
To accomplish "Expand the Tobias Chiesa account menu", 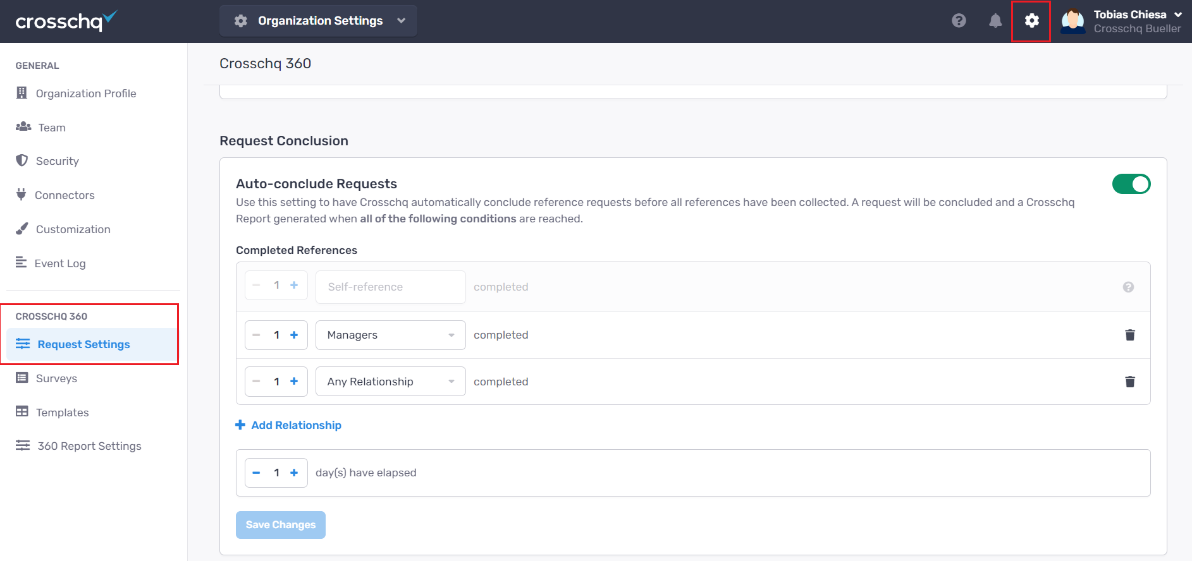I will tap(1137, 21).
